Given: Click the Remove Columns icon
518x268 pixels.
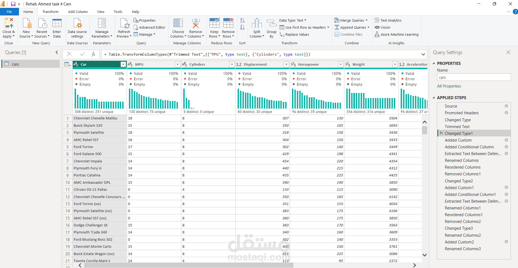Looking at the screenshot, I should [x=195, y=24].
